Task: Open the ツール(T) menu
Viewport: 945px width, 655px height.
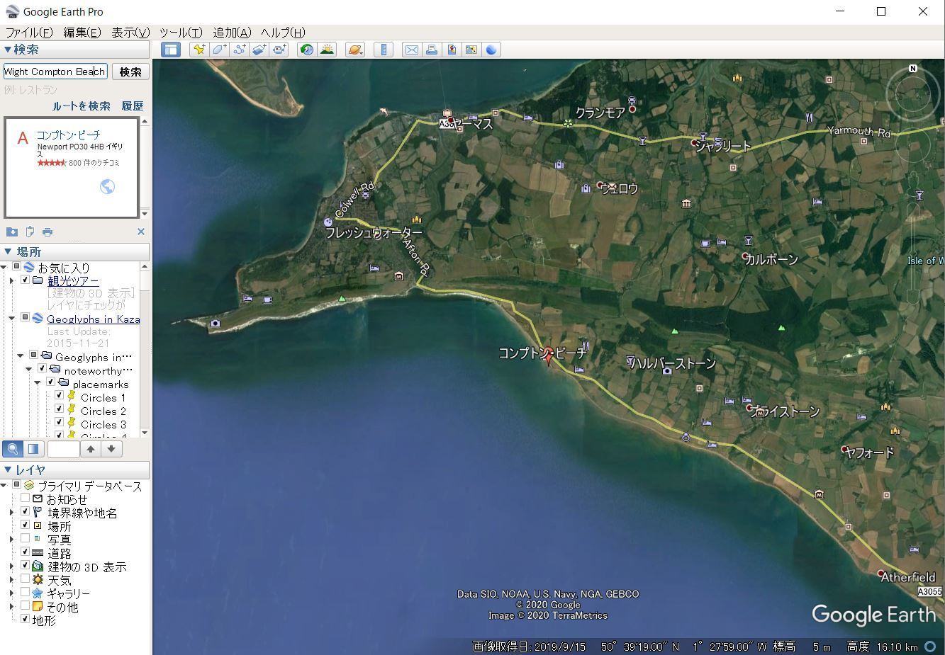Action: tap(181, 33)
